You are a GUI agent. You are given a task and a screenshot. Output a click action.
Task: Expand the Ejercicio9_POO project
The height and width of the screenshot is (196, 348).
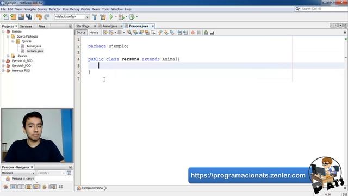pyautogui.click(x=3, y=66)
